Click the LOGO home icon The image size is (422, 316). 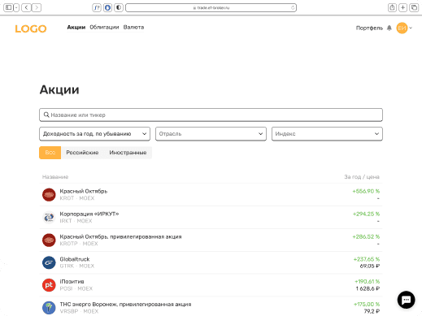31,28
